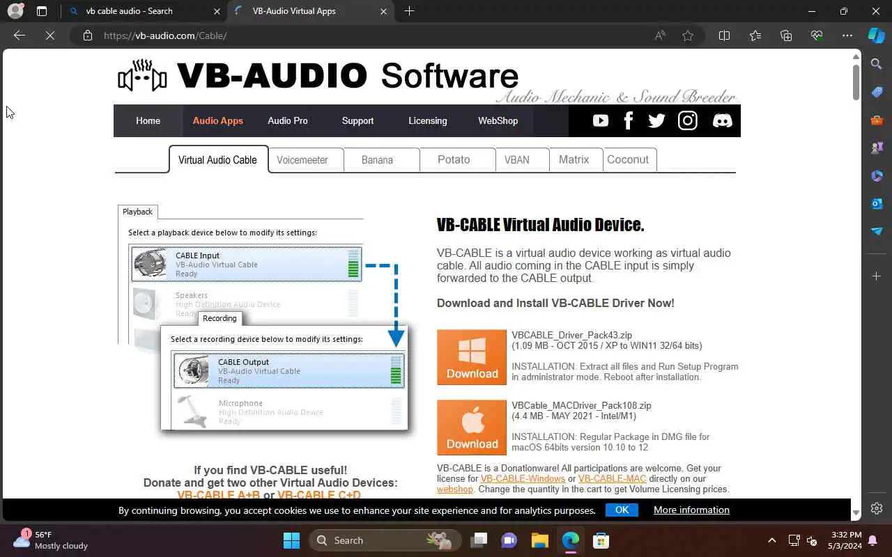Open the WebShop menu item

(x=498, y=120)
